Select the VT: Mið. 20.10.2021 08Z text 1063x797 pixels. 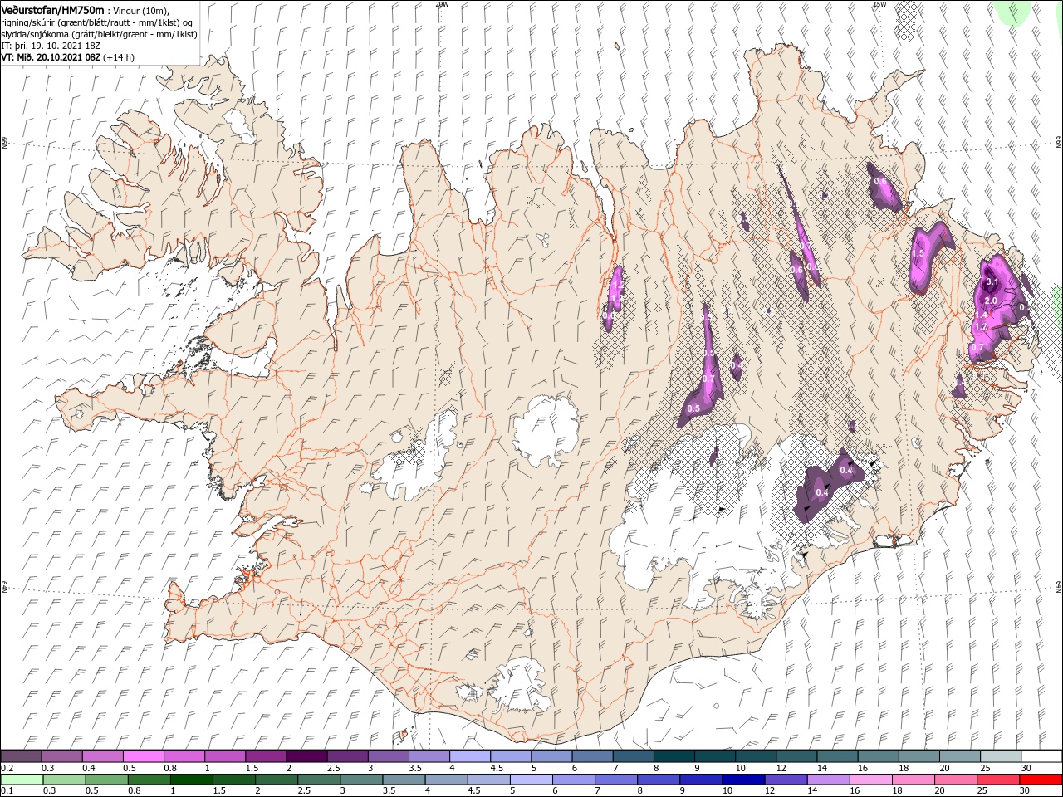(x=51, y=57)
